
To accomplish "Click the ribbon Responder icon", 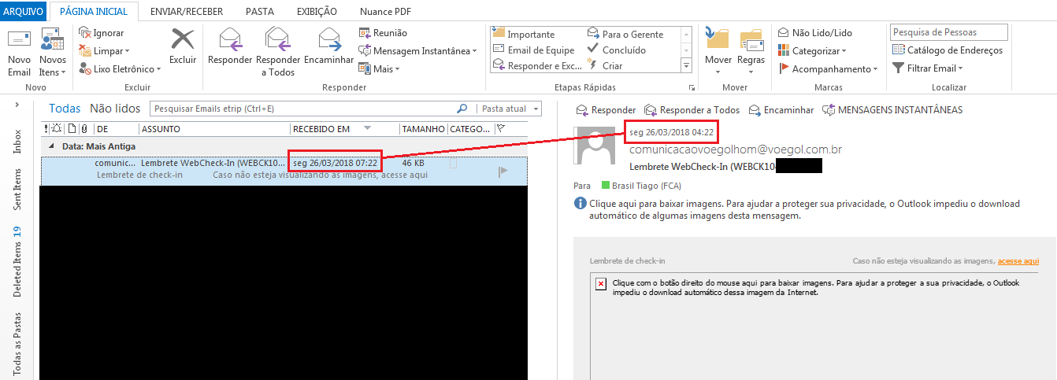I will (230, 39).
